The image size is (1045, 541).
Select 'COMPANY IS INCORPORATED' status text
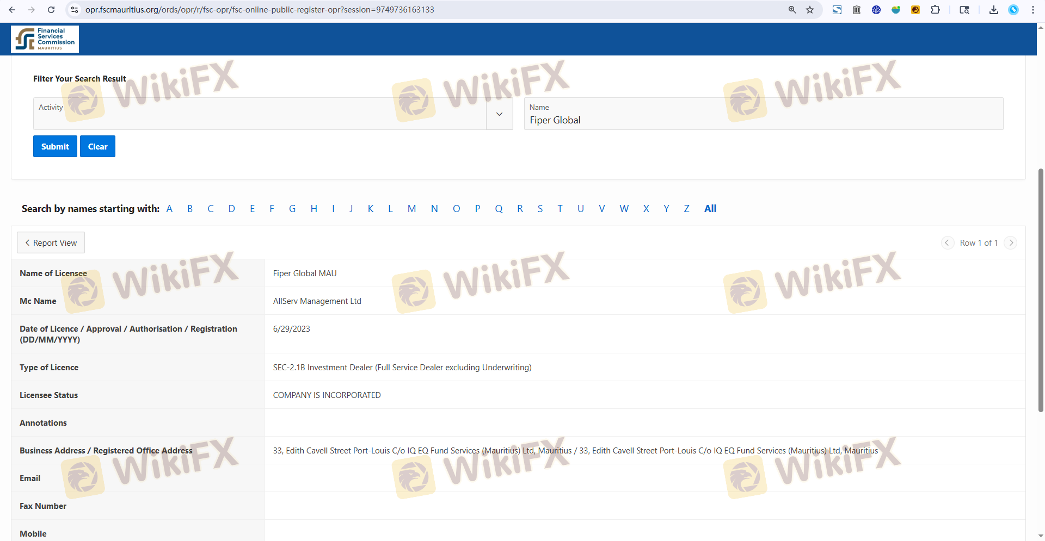(327, 395)
